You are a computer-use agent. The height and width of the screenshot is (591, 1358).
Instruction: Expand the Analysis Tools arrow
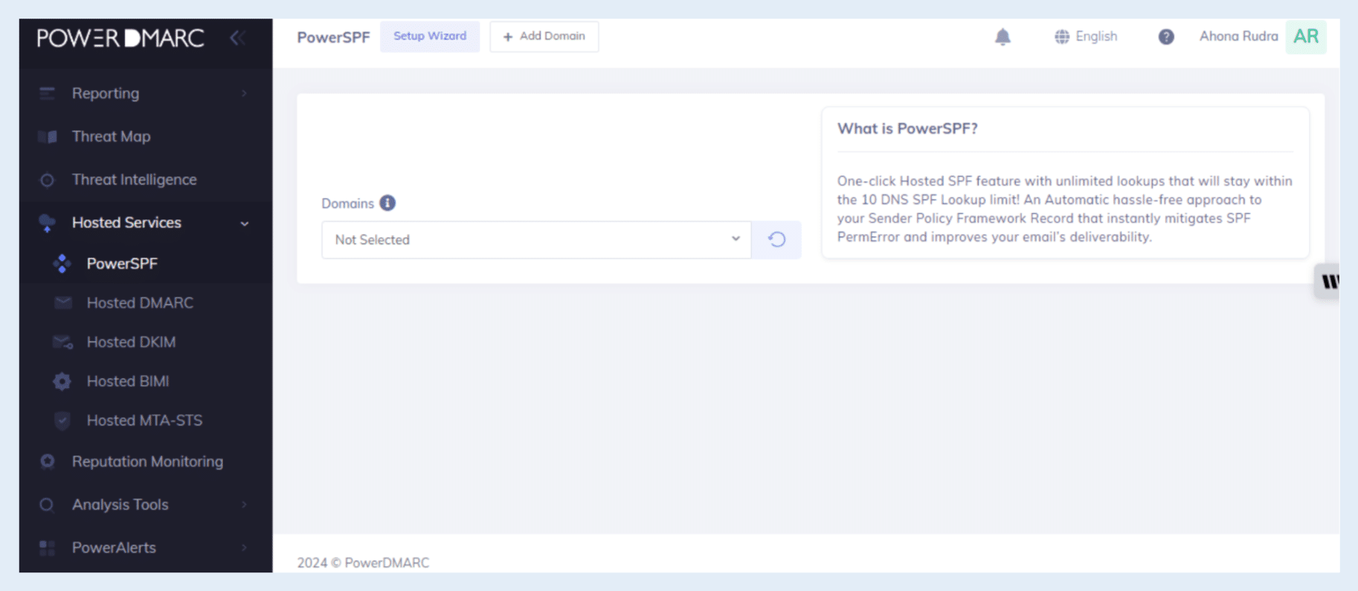click(244, 505)
